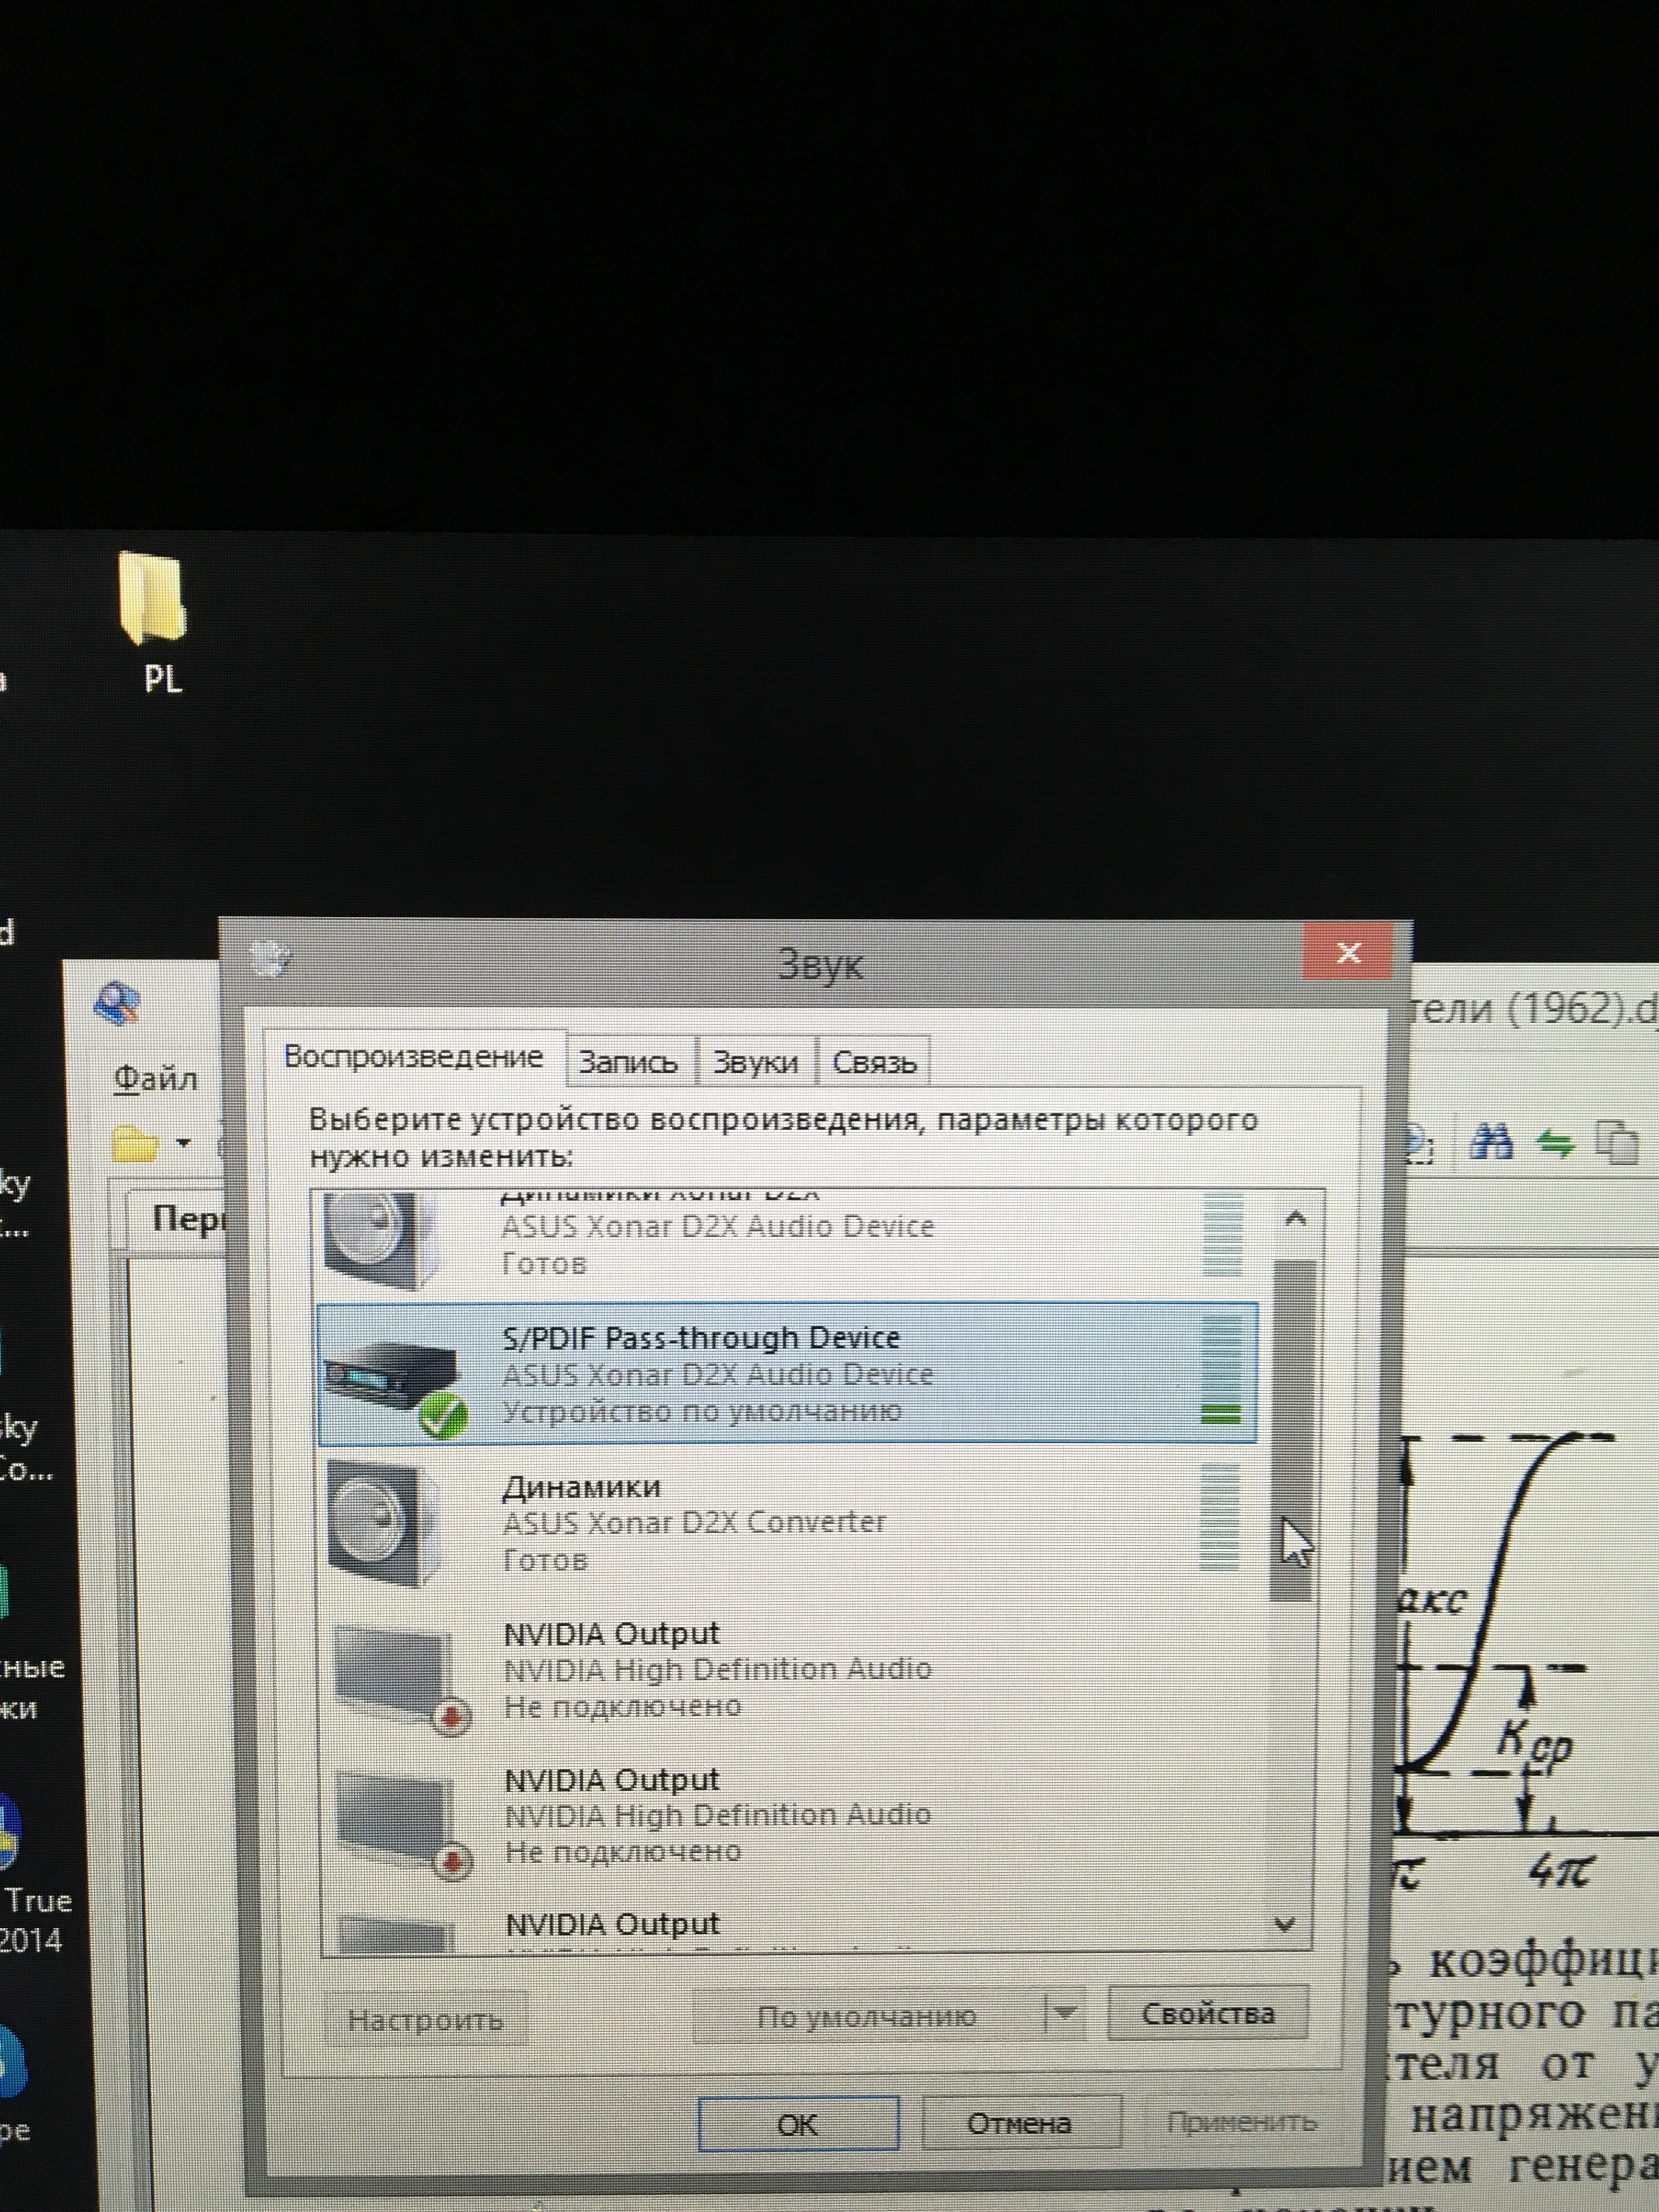Click the copy pages icon in toolbar

tap(1617, 1142)
